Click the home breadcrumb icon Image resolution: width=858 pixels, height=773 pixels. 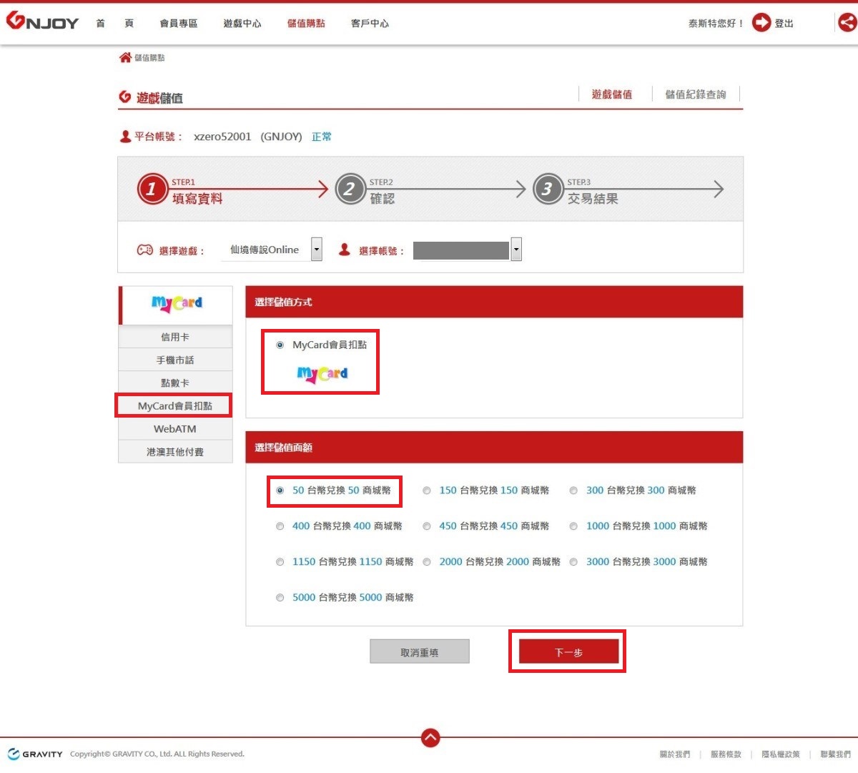click(125, 57)
